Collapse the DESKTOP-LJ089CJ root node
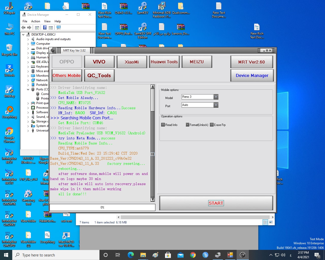Image resolution: width=325 pixels, height=260 pixels. tap(23, 35)
